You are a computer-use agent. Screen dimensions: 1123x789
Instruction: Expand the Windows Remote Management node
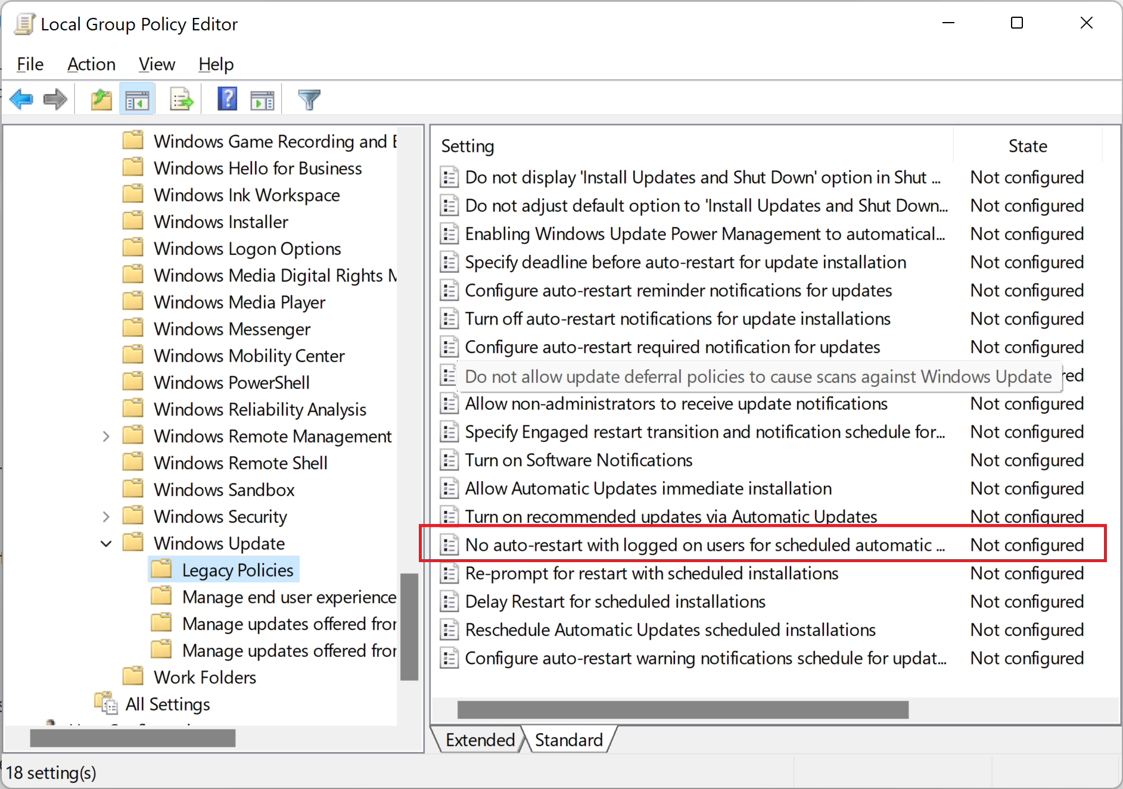tap(106, 436)
